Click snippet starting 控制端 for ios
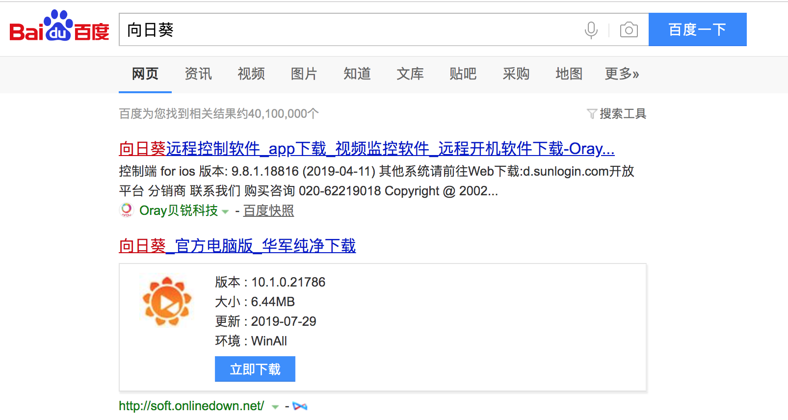788x420 pixels. click(376, 181)
